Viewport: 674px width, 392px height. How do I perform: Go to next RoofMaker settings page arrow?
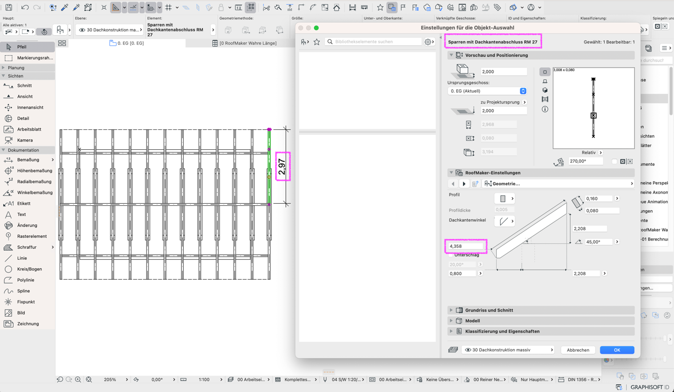464,184
